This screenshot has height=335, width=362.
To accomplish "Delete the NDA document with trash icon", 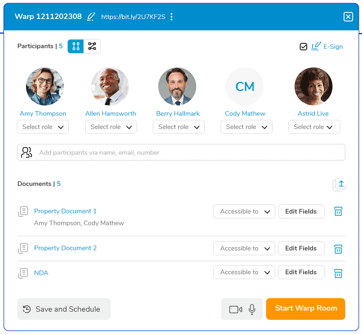I will [x=338, y=273].
